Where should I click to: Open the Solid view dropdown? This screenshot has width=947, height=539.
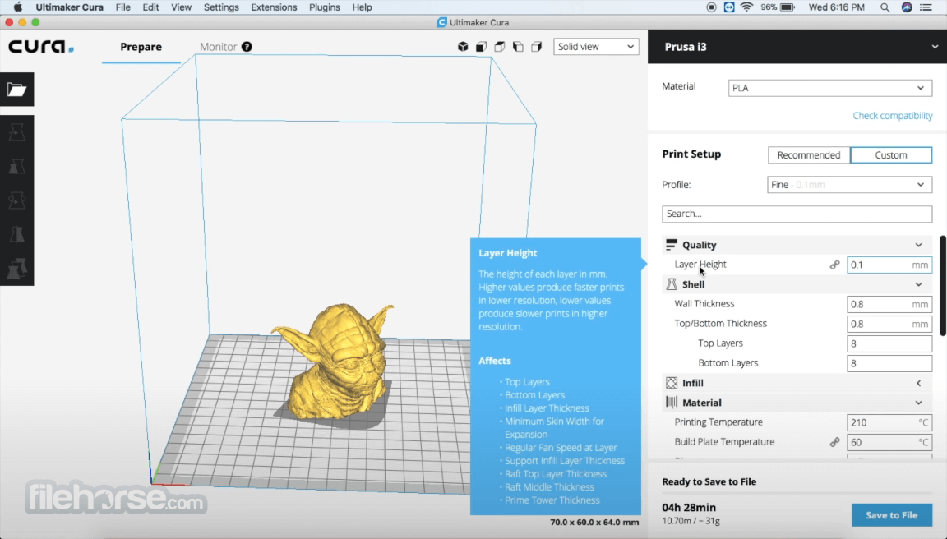[x=596, y=47]
